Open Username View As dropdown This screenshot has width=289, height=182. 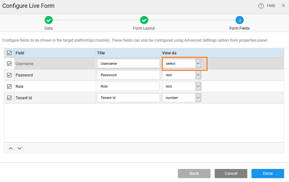(198, 63)
